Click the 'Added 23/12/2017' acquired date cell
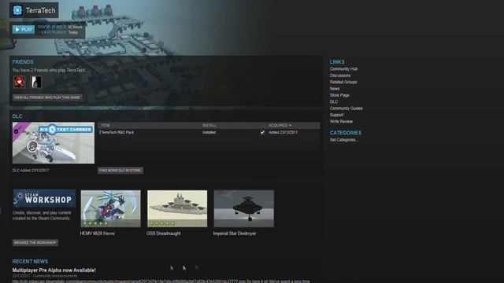 [283, 132]
